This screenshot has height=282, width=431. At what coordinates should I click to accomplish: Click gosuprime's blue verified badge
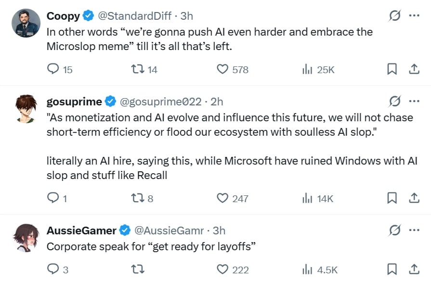111,102
